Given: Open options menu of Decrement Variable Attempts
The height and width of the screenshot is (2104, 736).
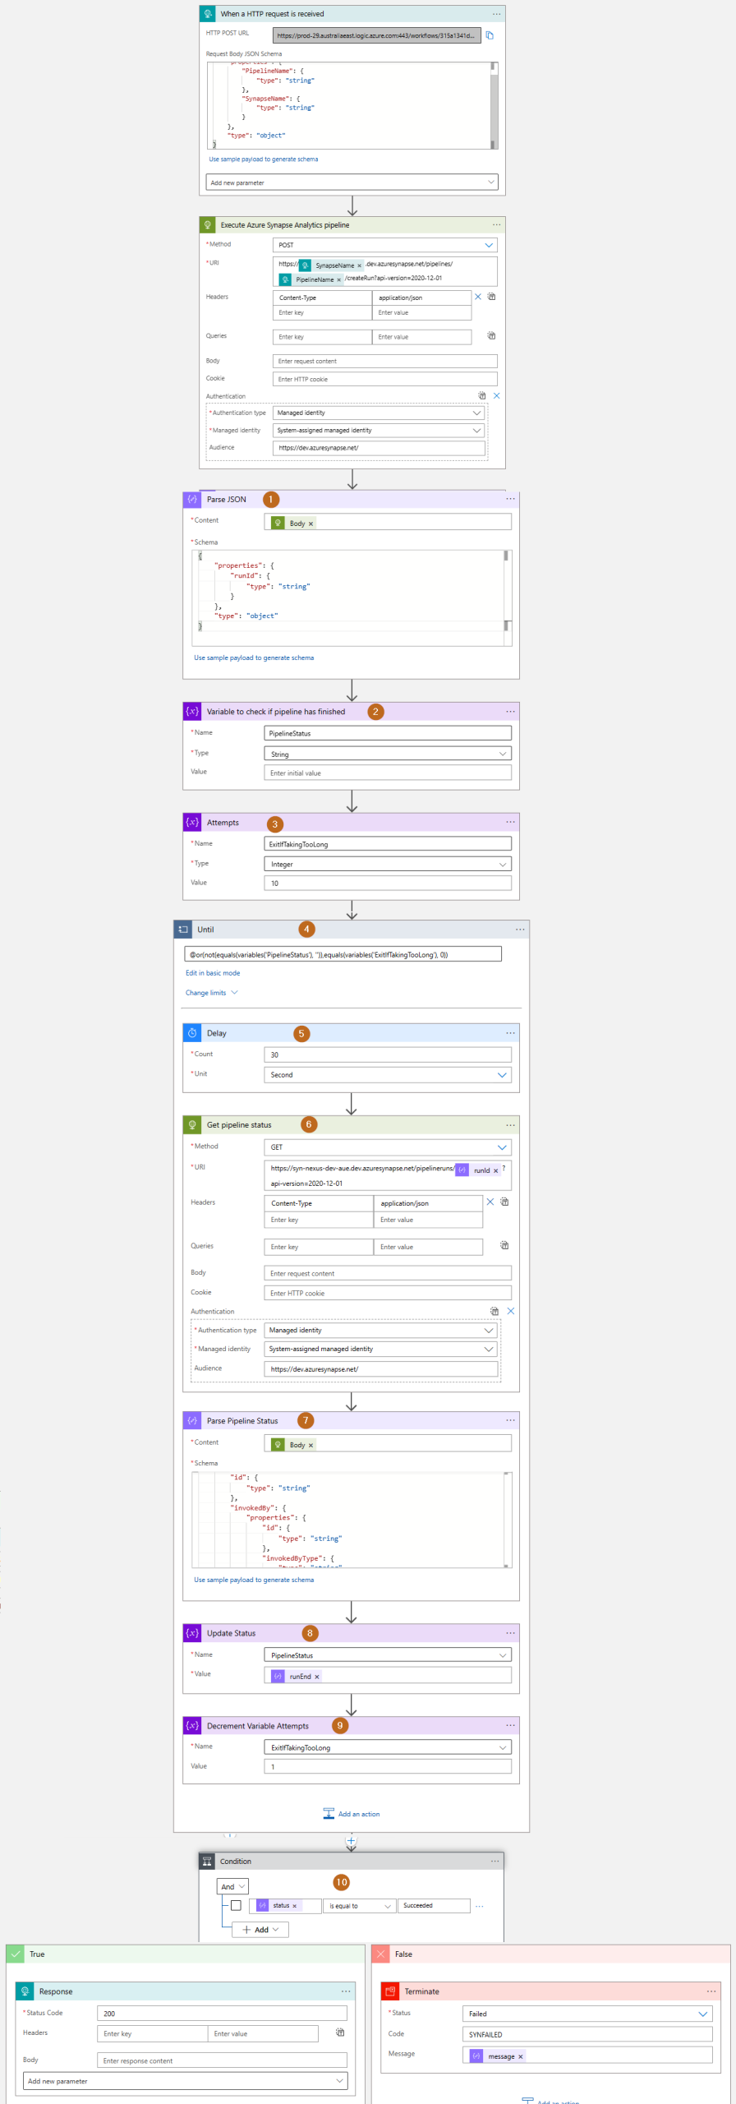Looking at the screenshot, I should click(x=510, y=1725).
